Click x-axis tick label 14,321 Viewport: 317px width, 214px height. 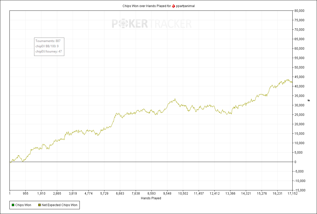click(246, 194)
